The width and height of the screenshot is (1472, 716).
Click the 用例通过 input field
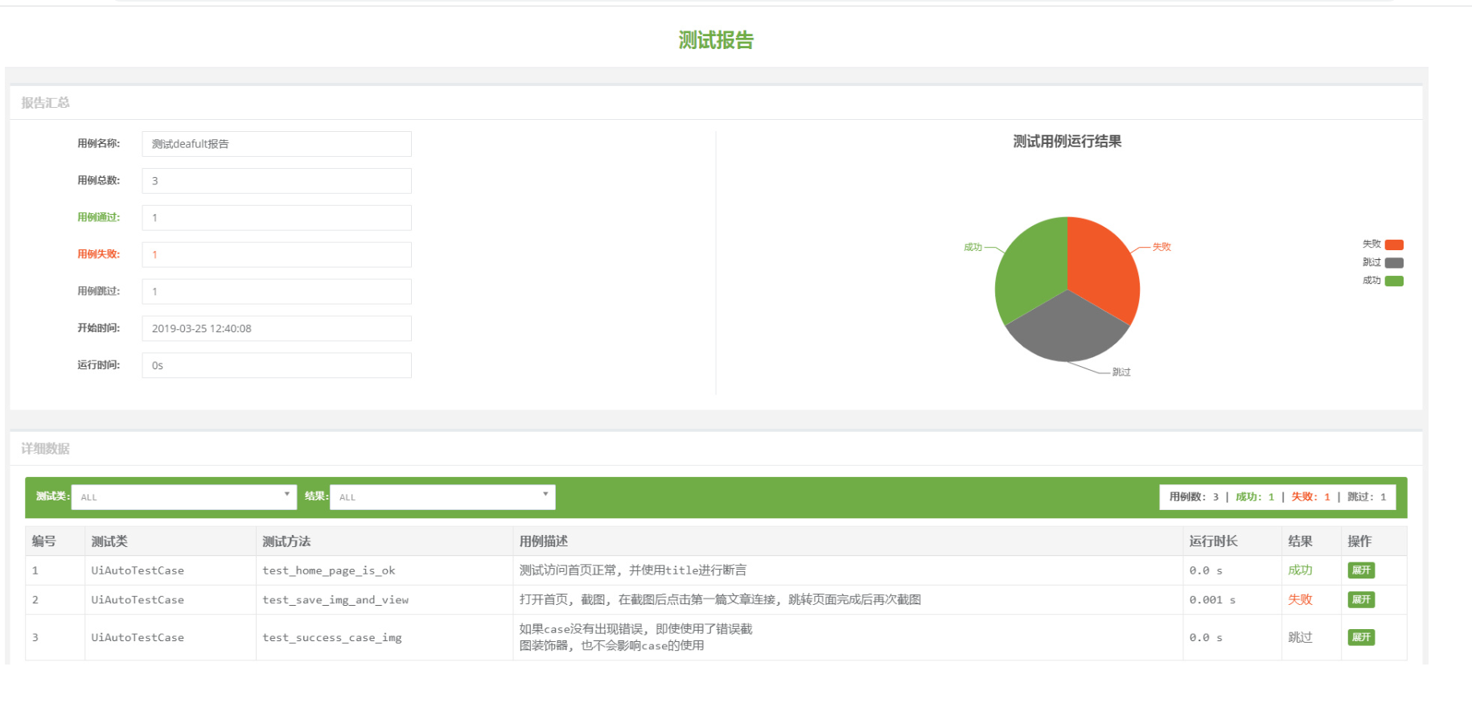277,218
